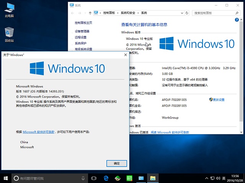
Task: Open the Recycle Bin desktop icon
Action: click(9, 35)
